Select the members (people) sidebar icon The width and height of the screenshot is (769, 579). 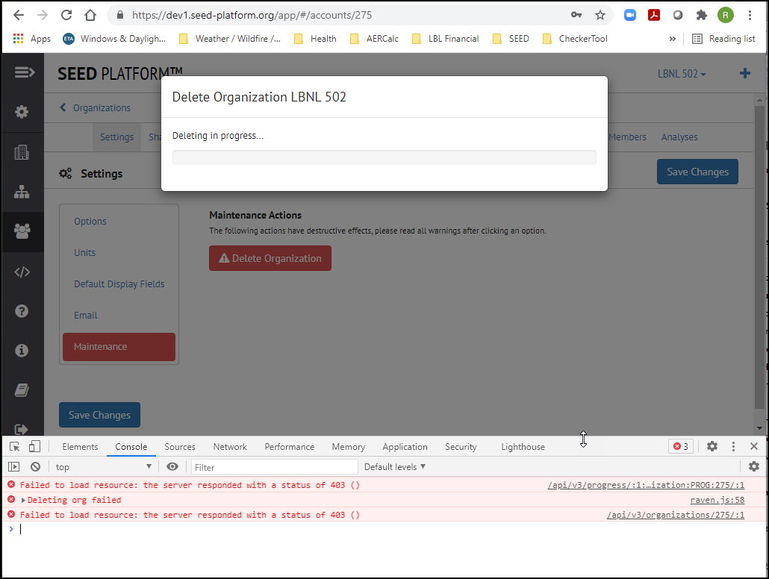tap(23, 231)
